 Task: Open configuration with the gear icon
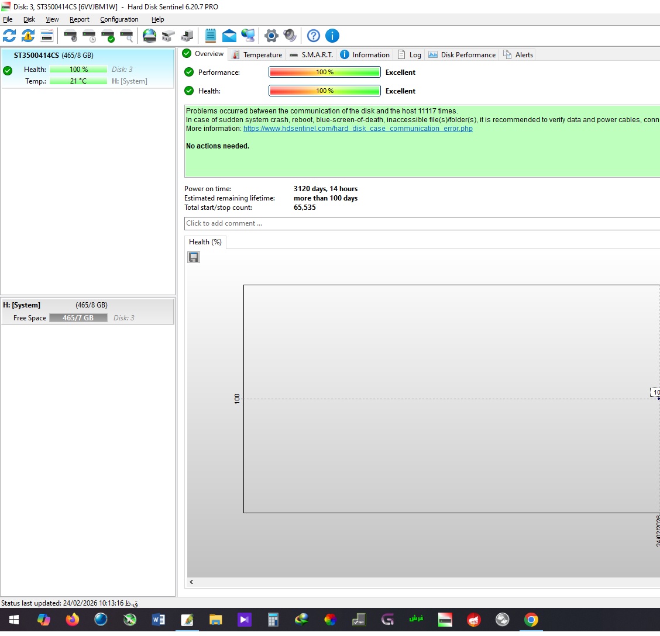pos(271,36)
